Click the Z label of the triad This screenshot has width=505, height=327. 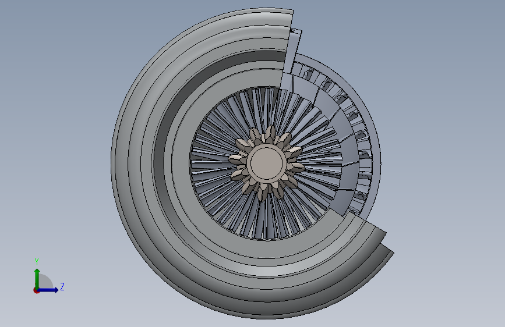[x=62, y=286]
